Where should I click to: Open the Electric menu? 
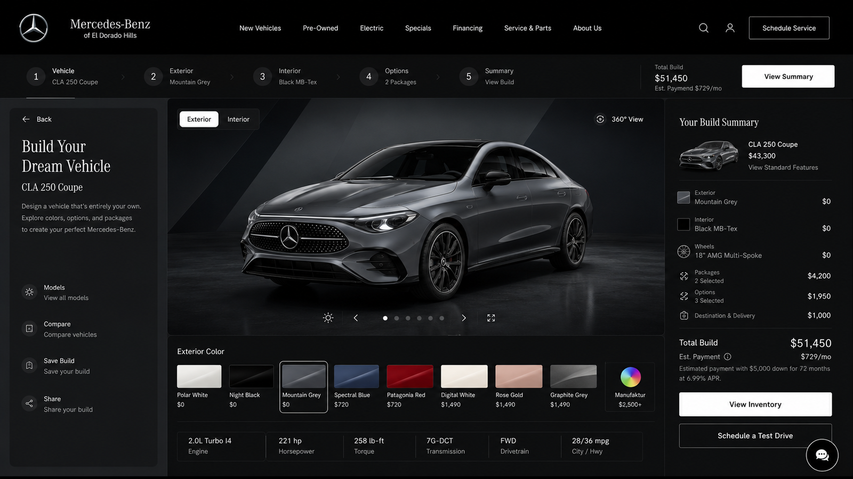click(x=372, y=28)
